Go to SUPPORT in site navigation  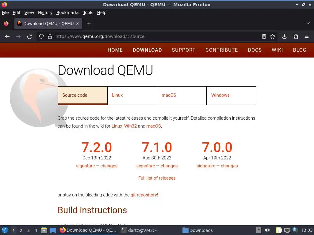click(184, 50)
